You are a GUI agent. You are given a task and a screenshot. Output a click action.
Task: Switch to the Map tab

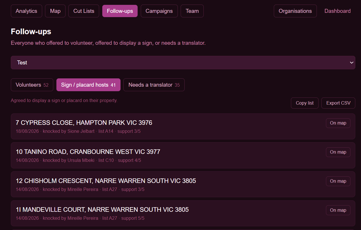click(x=55, y=11)
